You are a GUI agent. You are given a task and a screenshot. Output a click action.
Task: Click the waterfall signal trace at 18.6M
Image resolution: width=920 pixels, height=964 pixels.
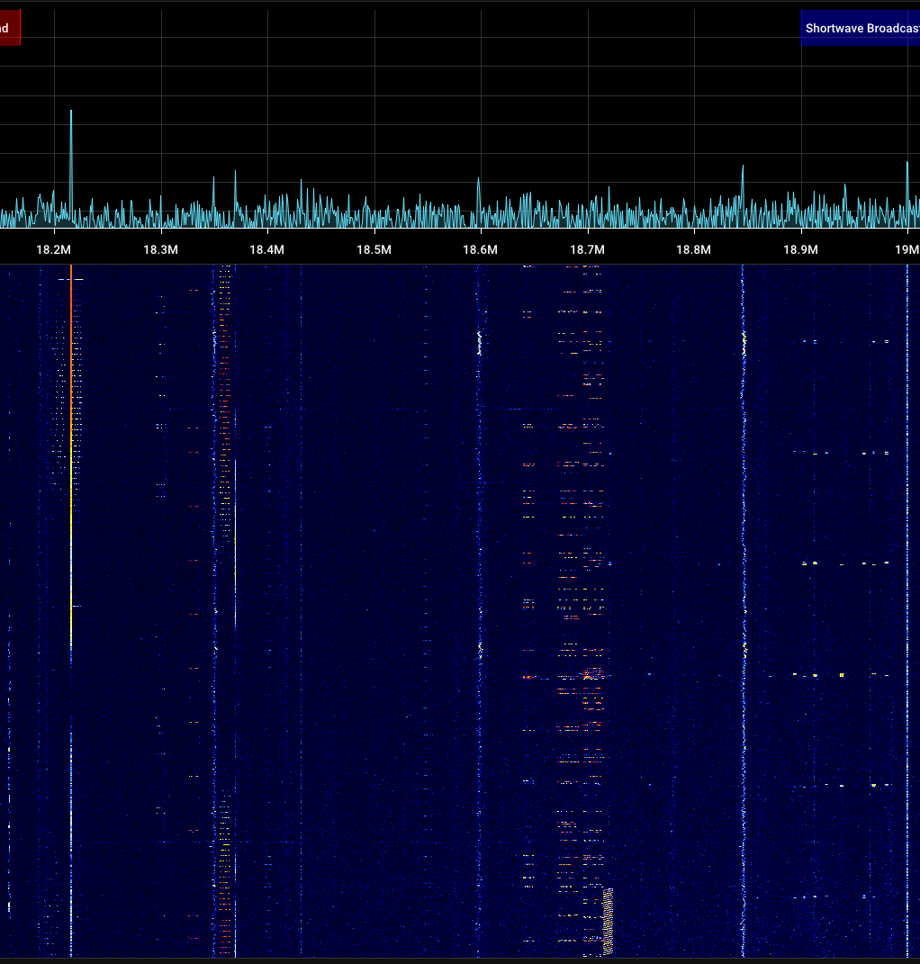(x=479, y=540)
